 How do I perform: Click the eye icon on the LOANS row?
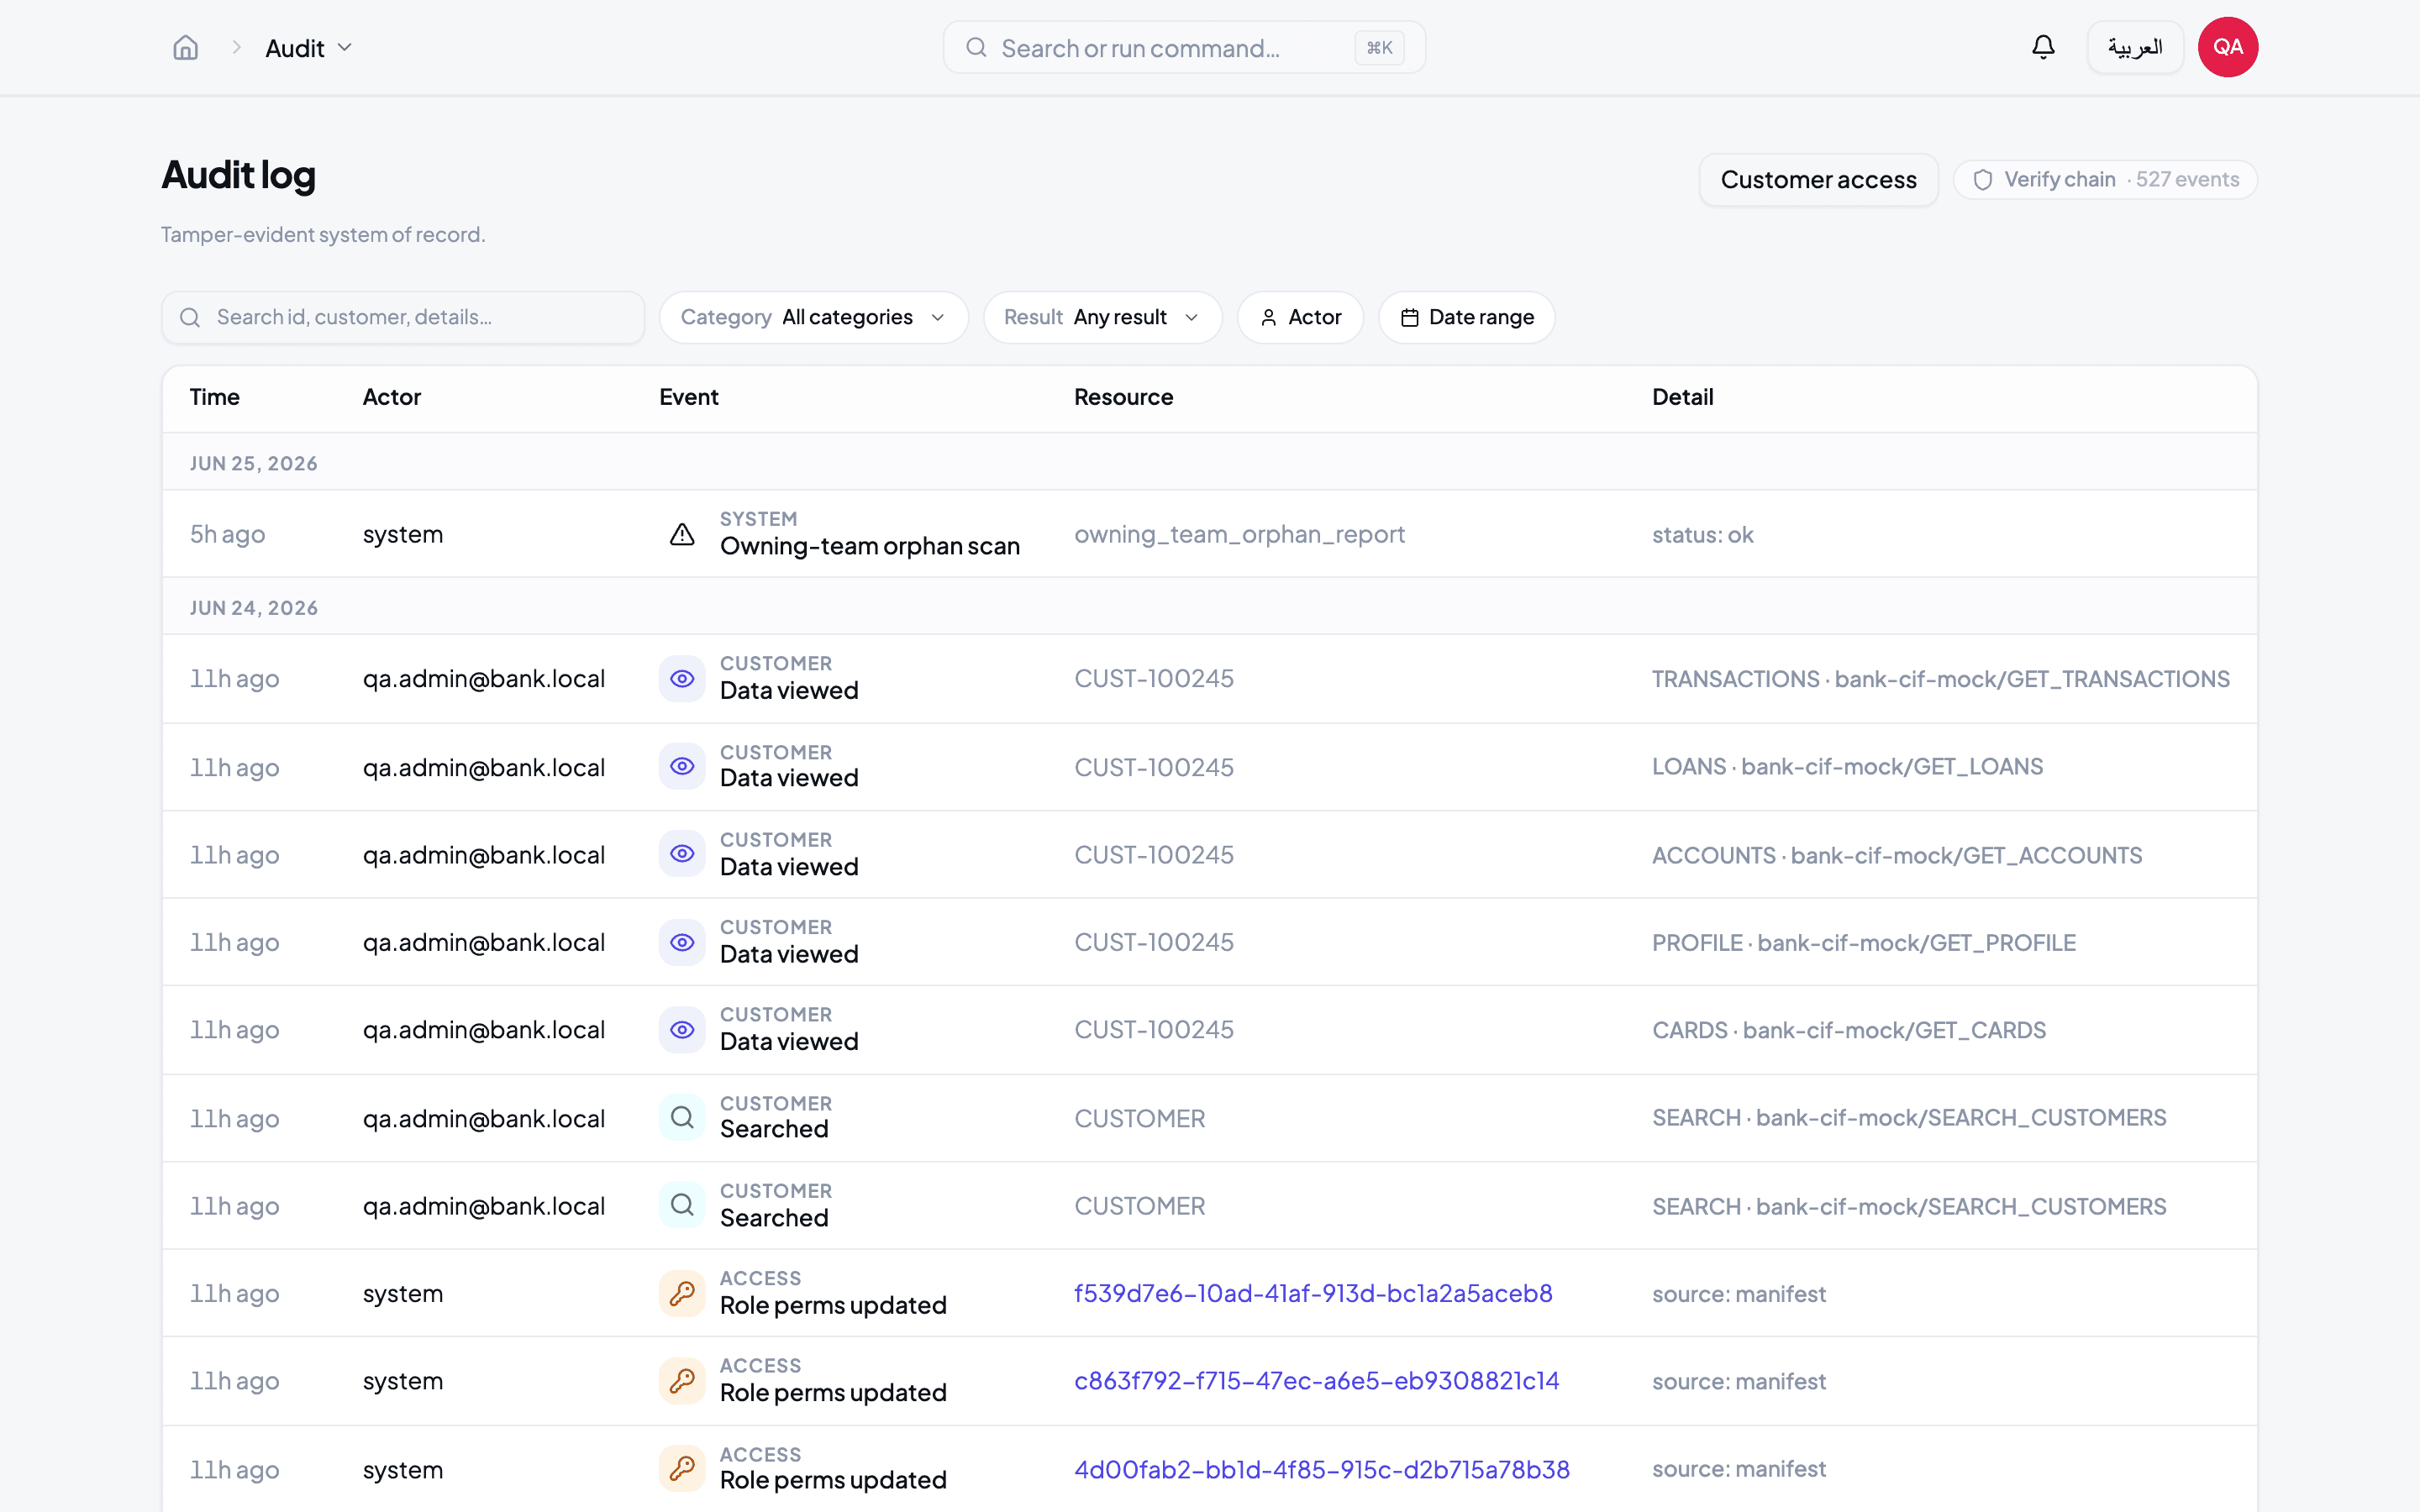click(x=682, y=766)
